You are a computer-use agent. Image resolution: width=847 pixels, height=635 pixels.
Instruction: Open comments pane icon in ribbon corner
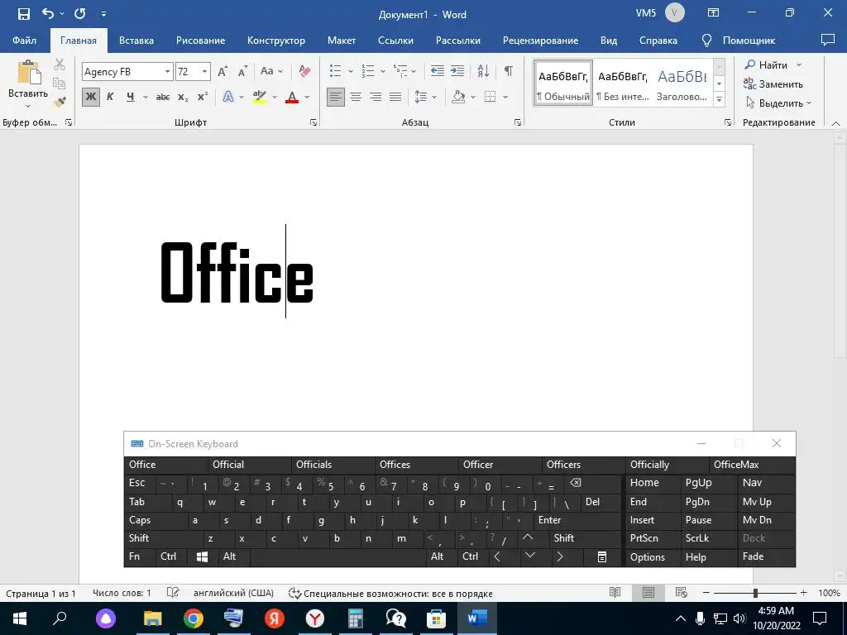tap(827, 40)
